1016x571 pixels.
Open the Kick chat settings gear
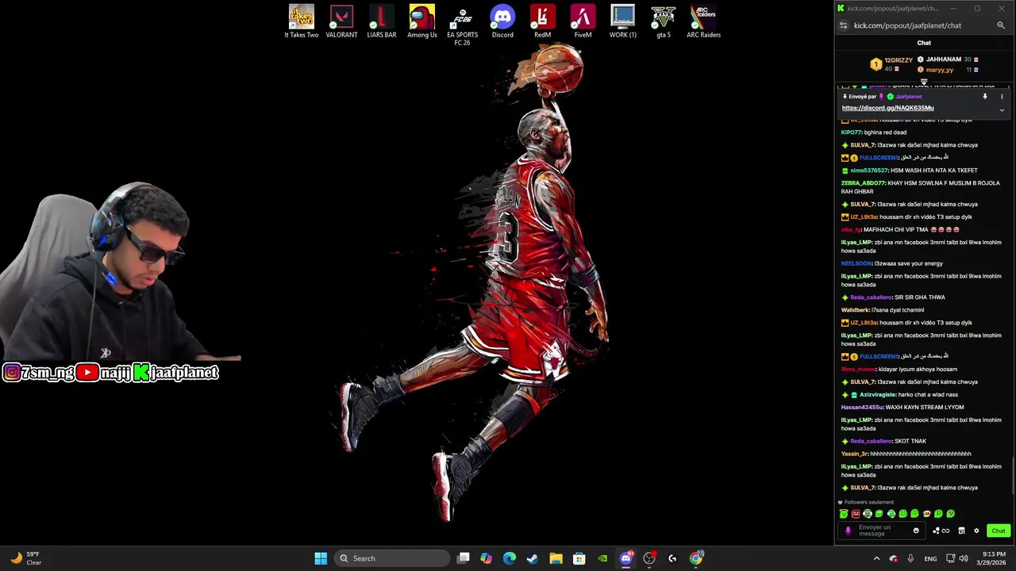pos(976,531)
